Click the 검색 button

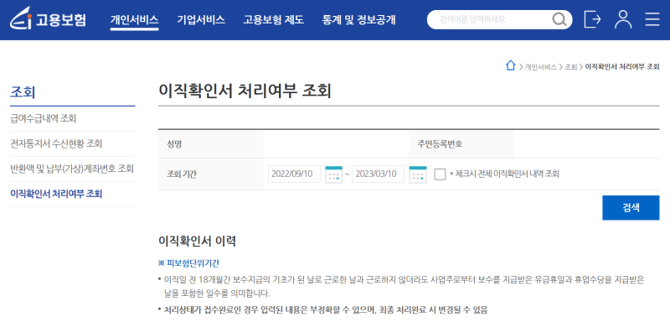(x=631, y=208)
